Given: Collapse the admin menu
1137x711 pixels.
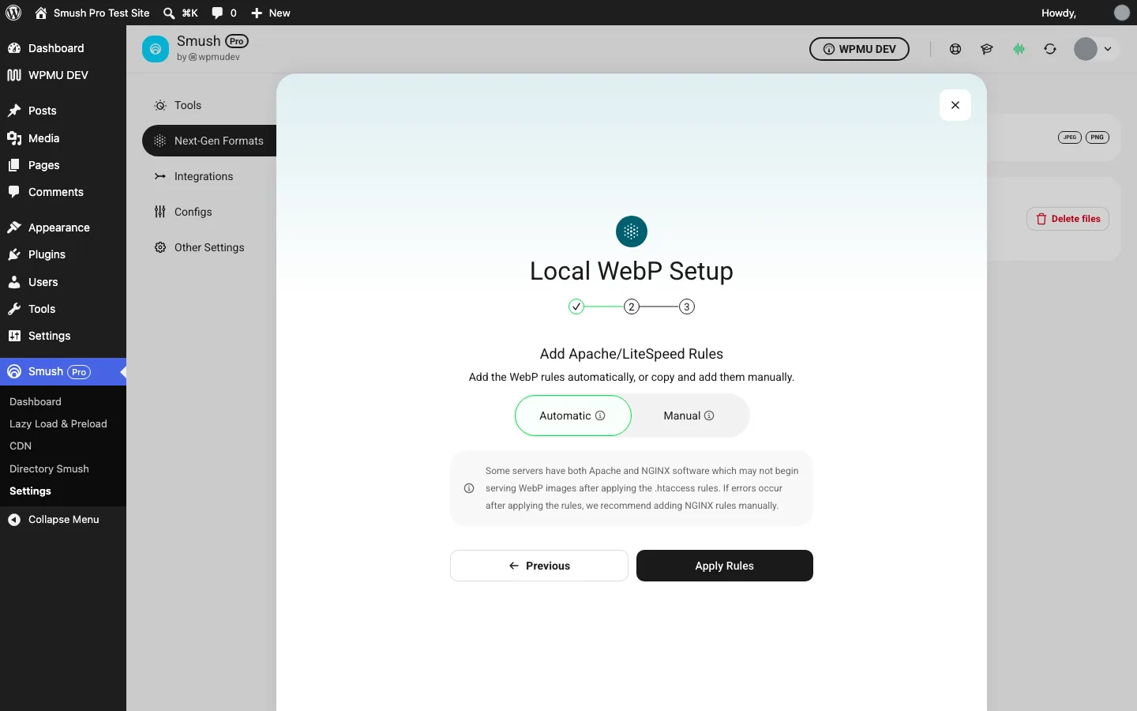Looking at the screenshot, I should coord(63,519).
